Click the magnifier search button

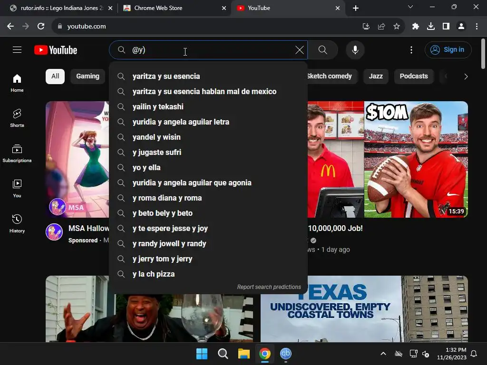pos(323,49)
